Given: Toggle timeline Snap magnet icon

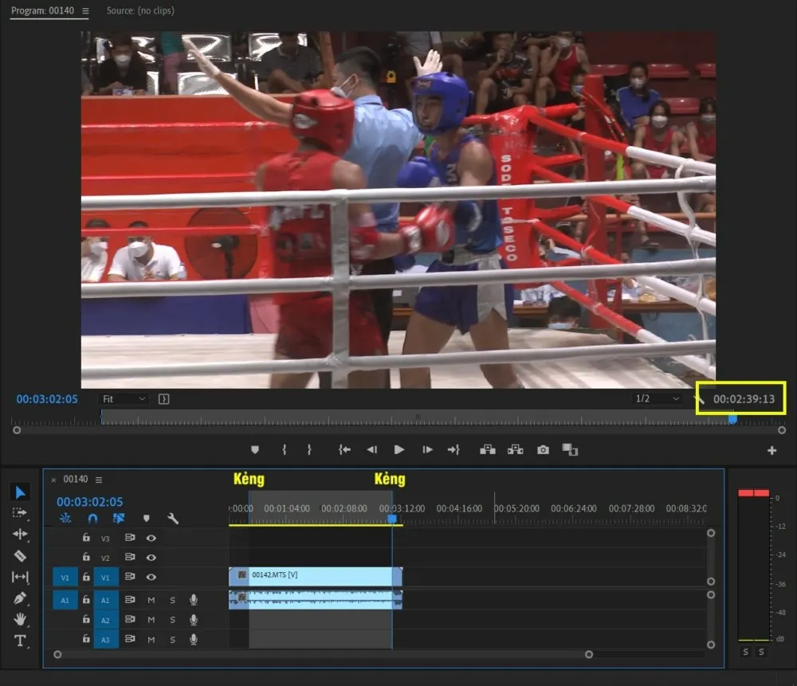Looking at the screenshot, I should pos(92,519).
